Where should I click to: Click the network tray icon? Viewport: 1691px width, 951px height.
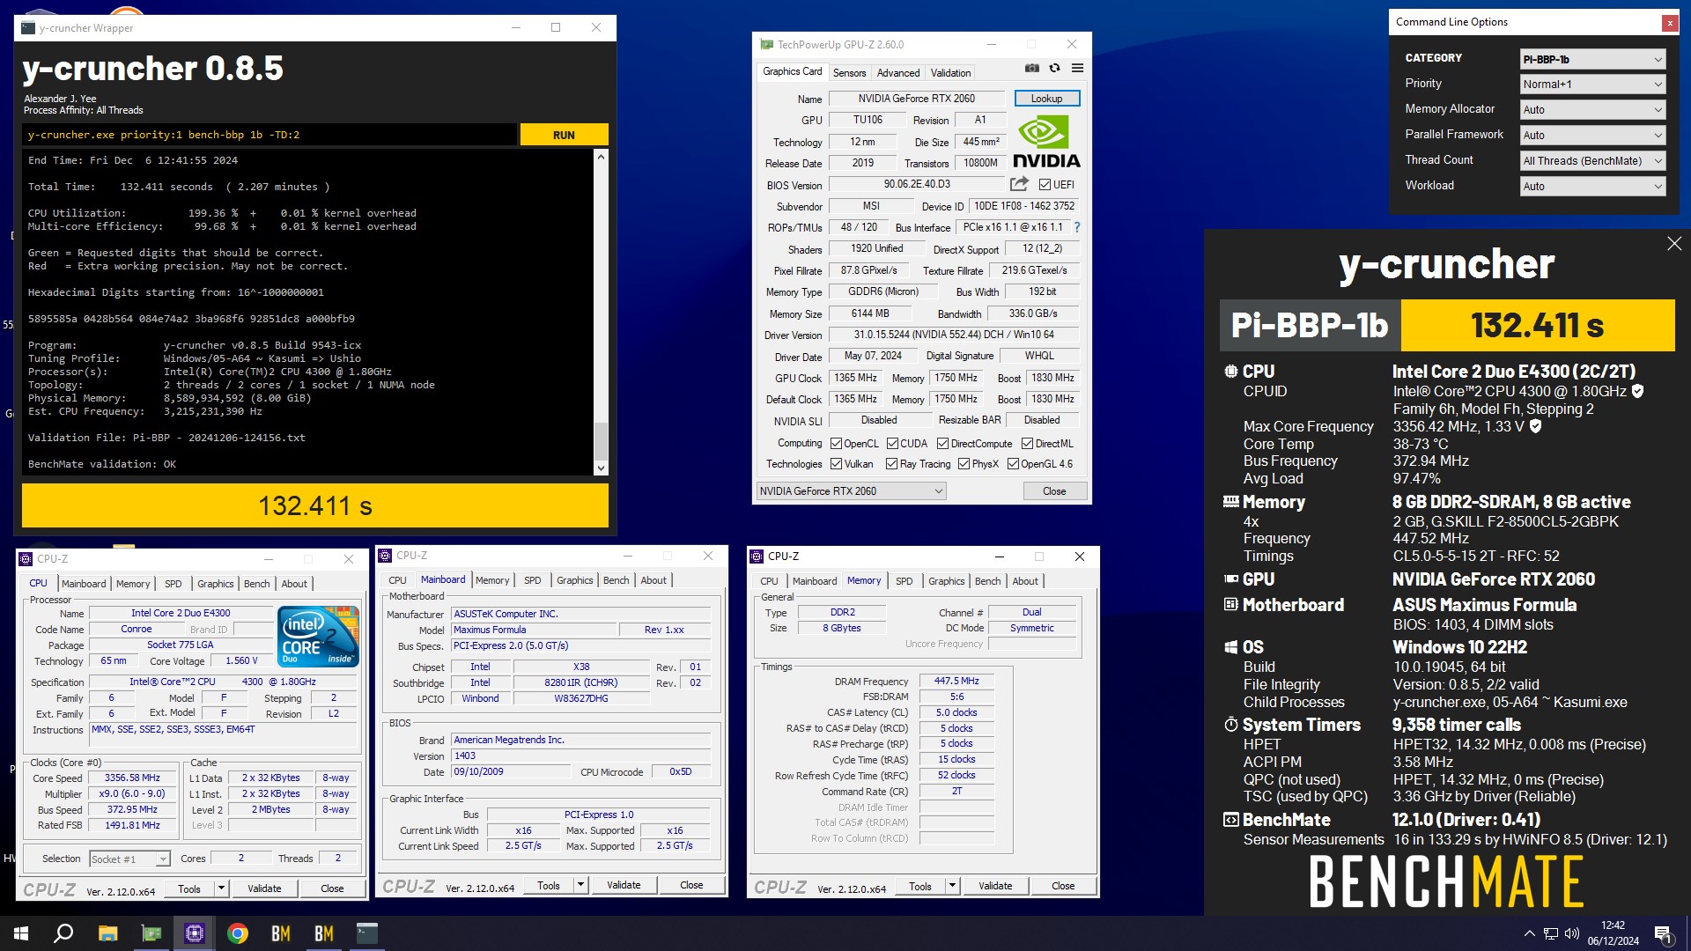[1551, 933]
